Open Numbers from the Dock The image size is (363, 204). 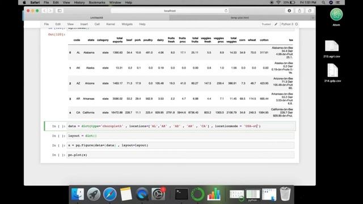click(x=214, y=194)
